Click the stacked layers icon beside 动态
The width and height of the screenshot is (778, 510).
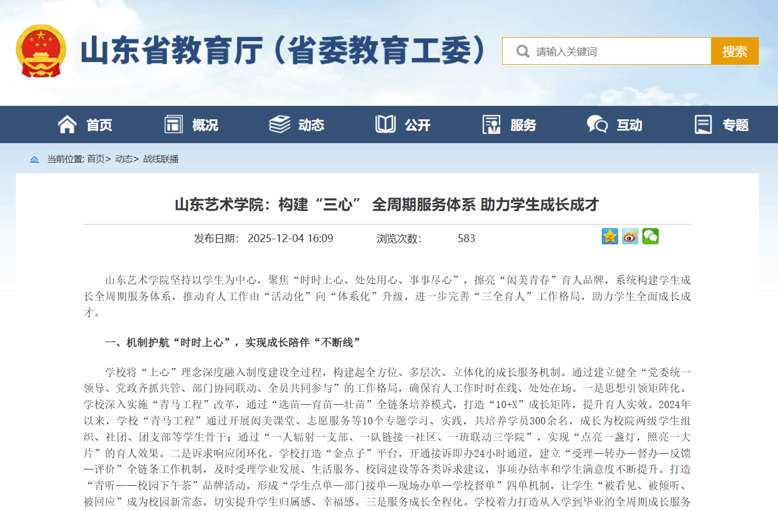(x=279, y=124)
